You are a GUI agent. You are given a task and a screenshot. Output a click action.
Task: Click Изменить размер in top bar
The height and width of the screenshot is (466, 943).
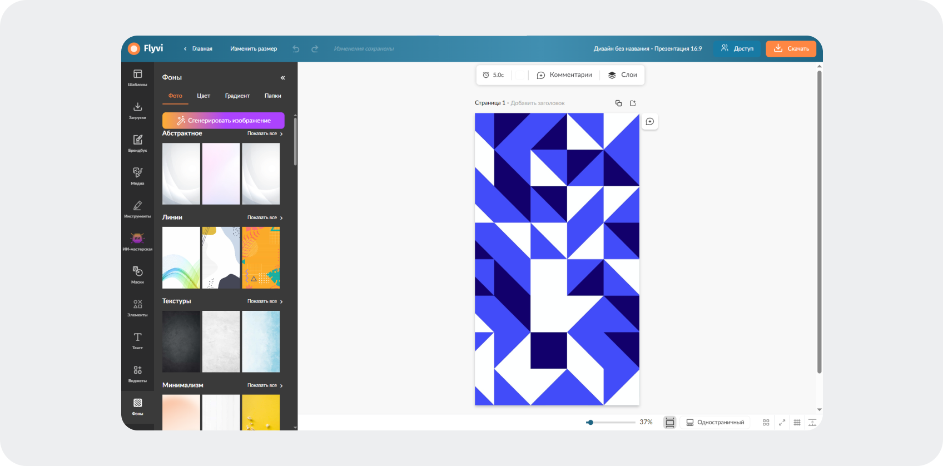(x=254, y=49)
